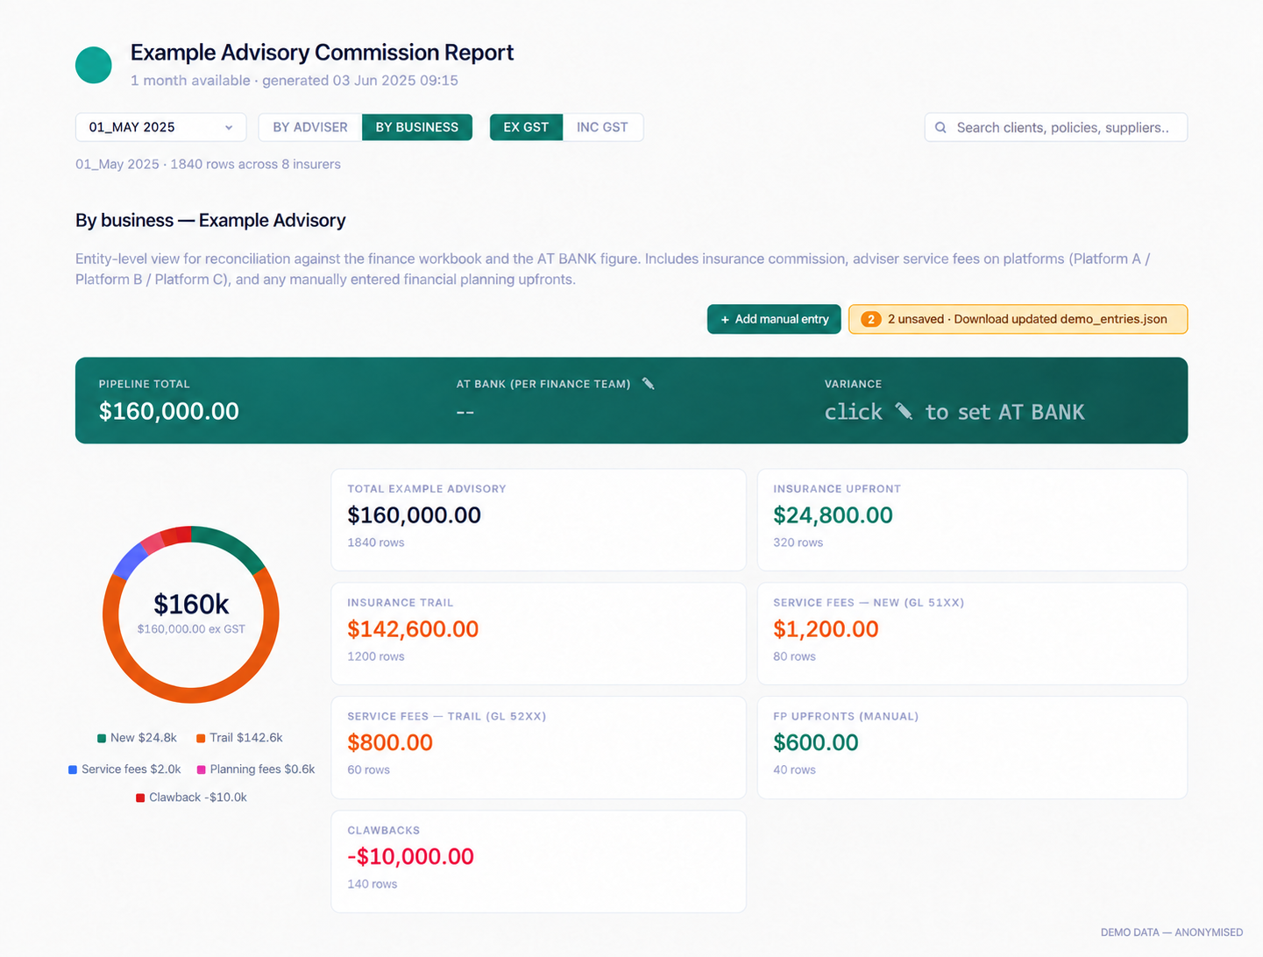Click the pink Planning fees legend swatch
This screenshot has height=957, width=1263.
click(x=202, y=769)
